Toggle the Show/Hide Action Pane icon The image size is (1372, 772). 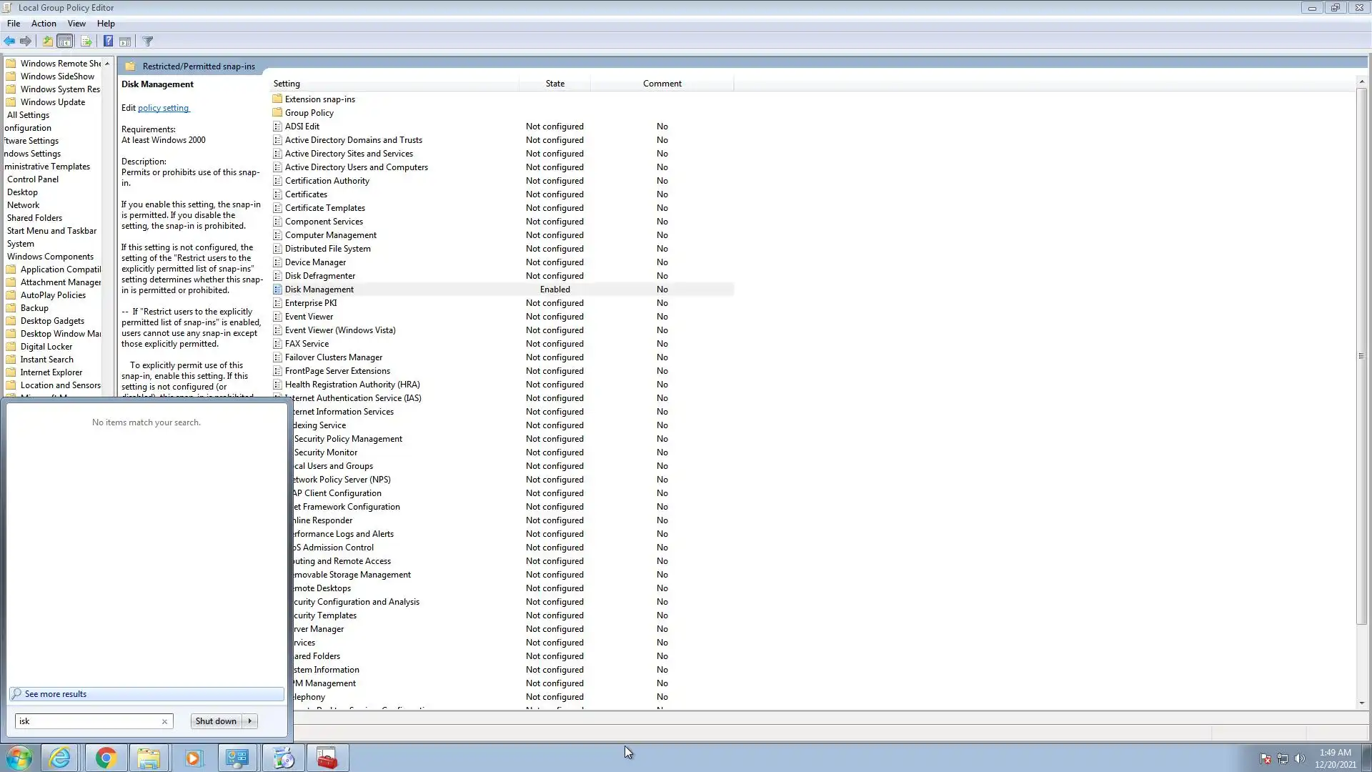point(125,41)
